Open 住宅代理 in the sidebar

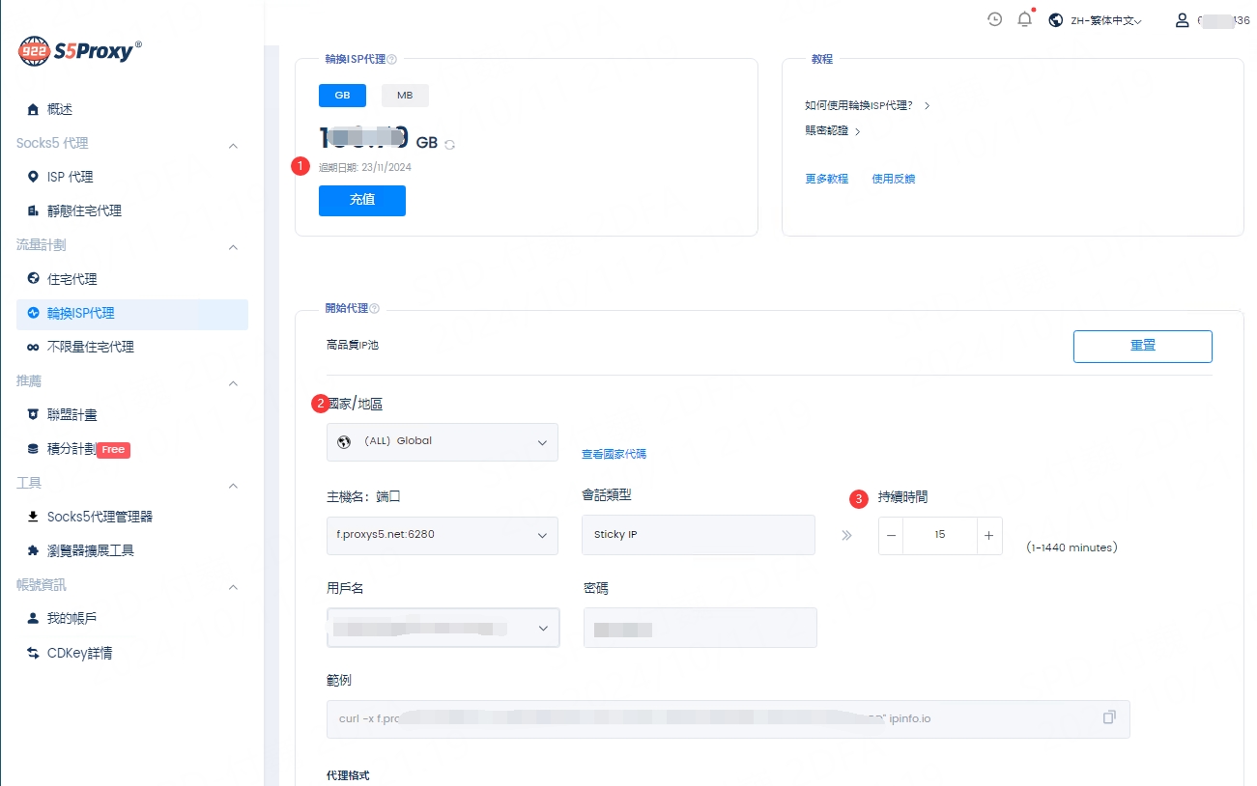(72, 279)
